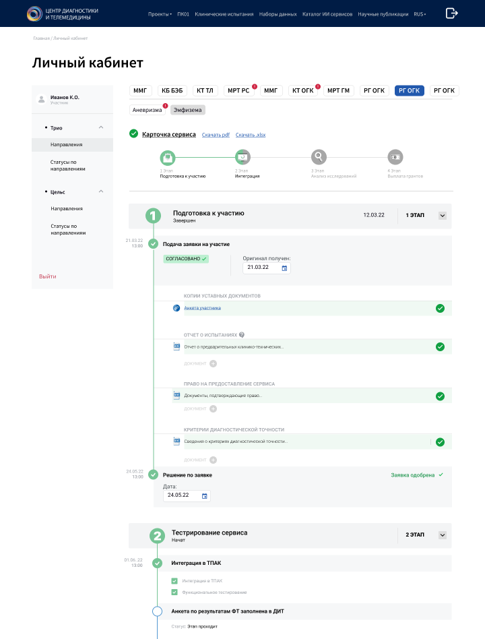Click document icon beside Отчет о предварительных
Viewport: 485px width, 639px height.
click(176, 346)
